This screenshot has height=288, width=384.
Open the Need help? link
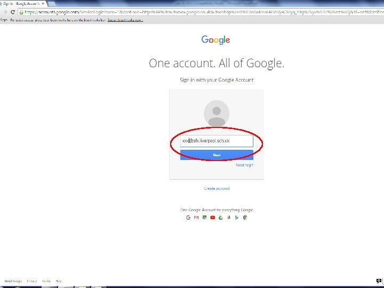pyautogui.click(x=244, y=165)
